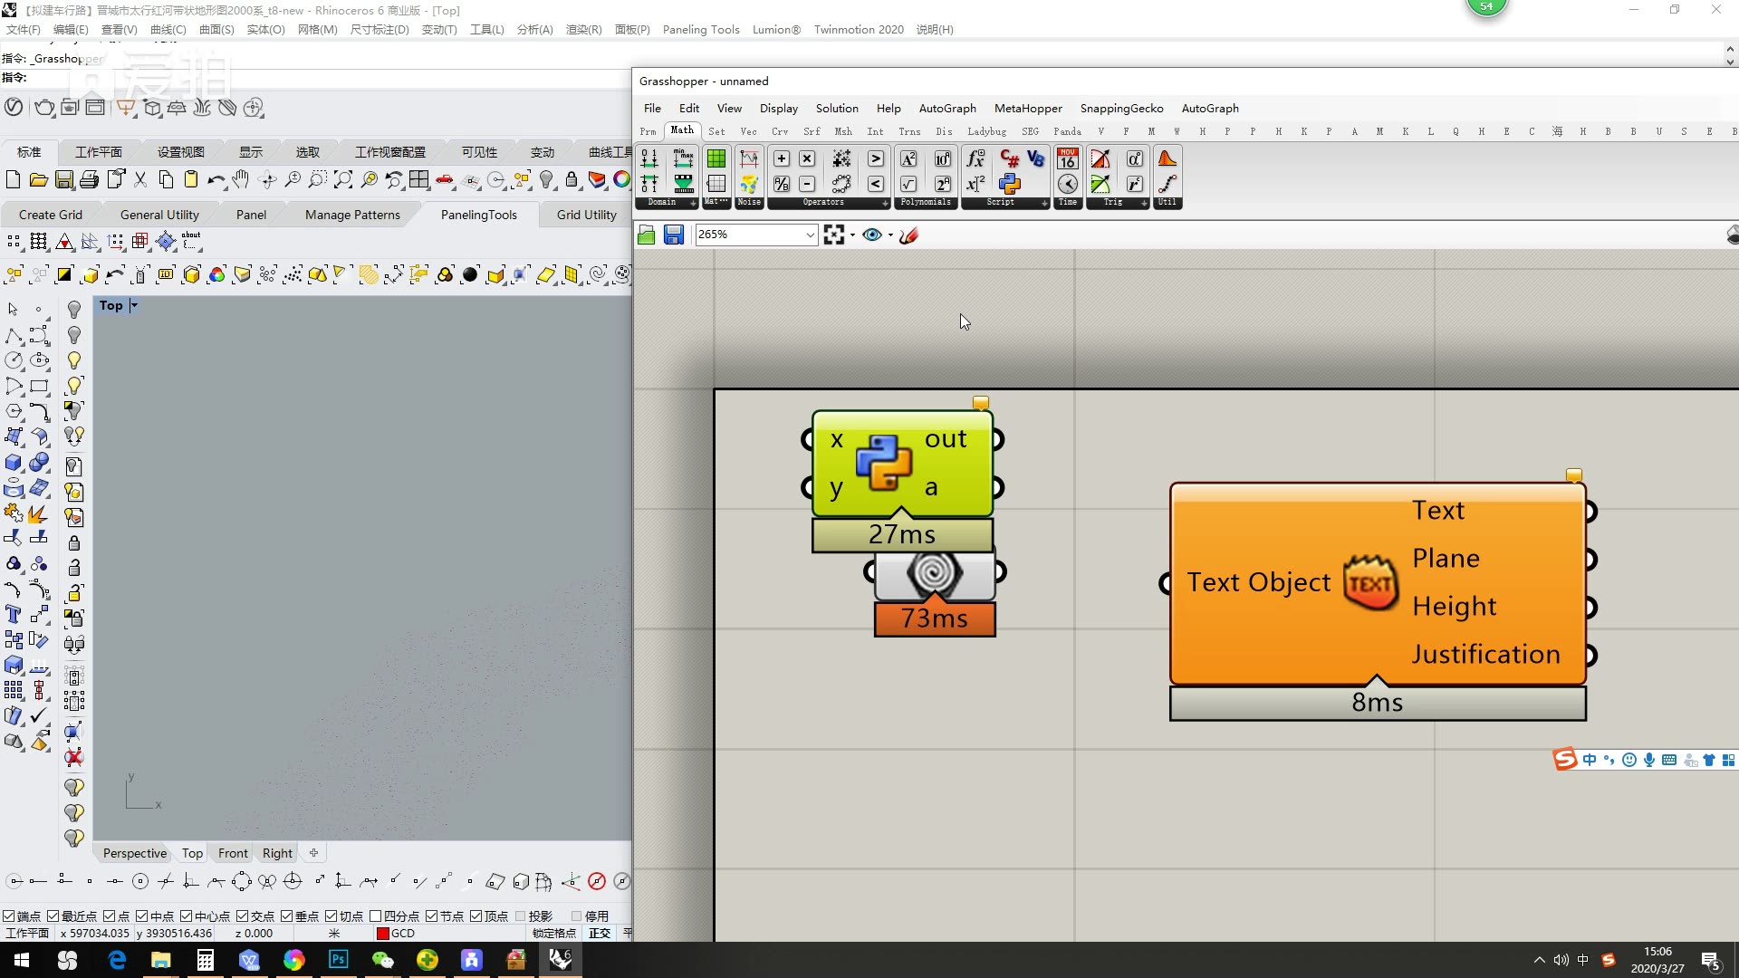
Task: Click the SnappingGecko toolbar icon
Action: [x=1120, y=108]
